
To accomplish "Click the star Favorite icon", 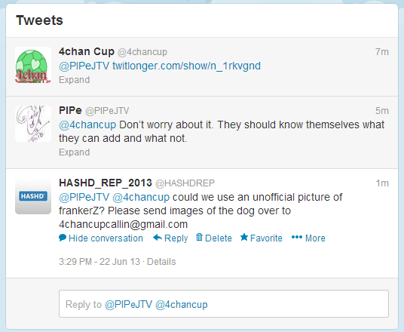I will (x=244, y=237).
